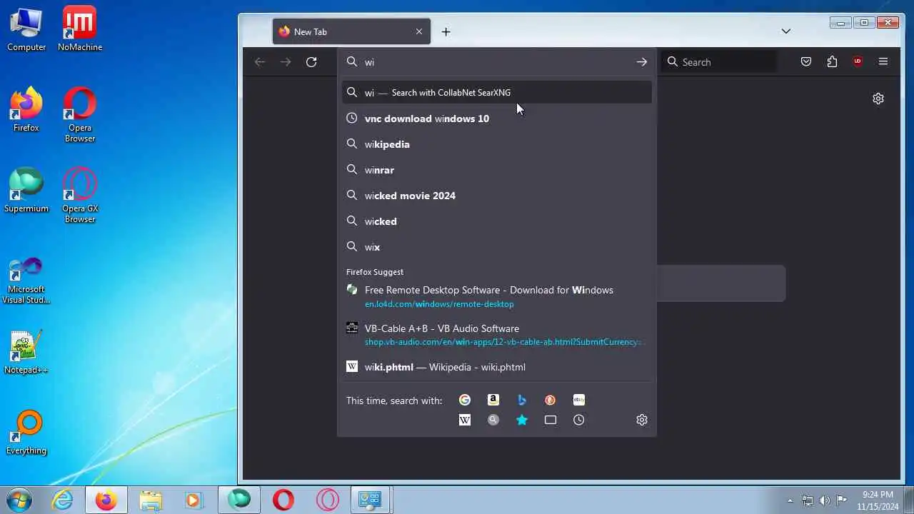The width and height of the screenshot is (914, 514).
Task: Select the 'wix' search suggestion
Action: coord(497,247)
